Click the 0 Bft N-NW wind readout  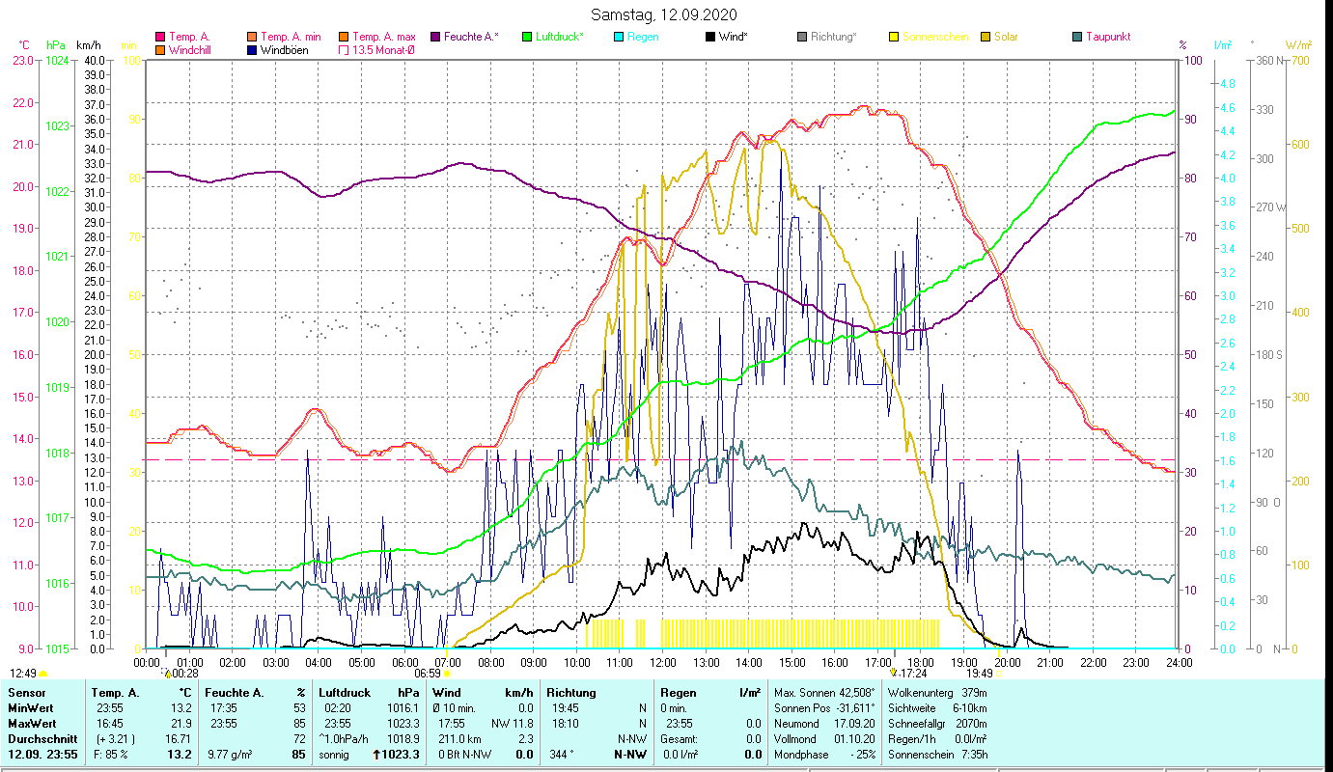coord(465,755)
